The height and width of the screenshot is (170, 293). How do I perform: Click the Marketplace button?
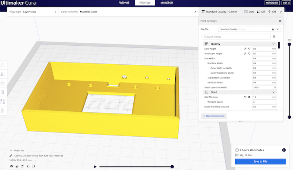coord(272,3)
